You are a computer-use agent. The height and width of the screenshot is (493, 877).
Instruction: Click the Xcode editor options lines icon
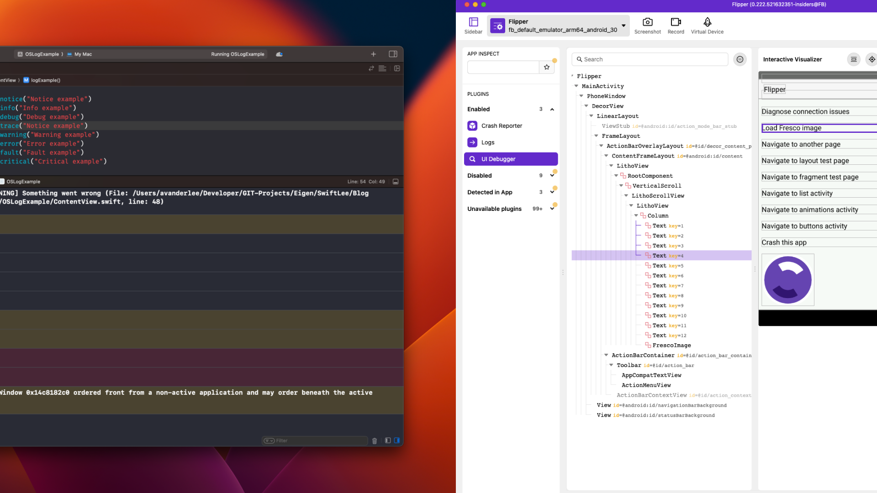[382, 68]
